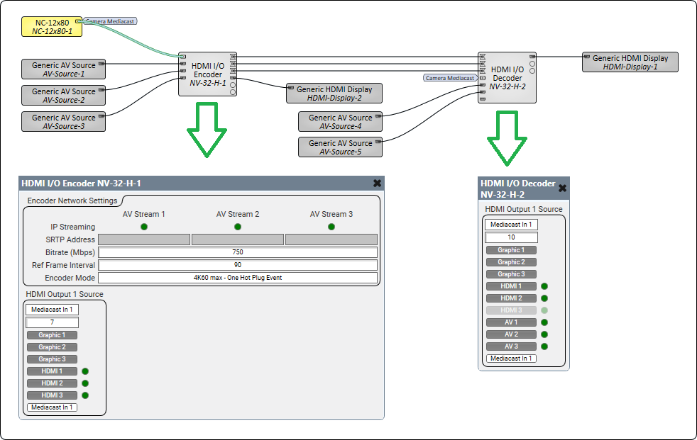Click the Bitrate (Mbps) field showing 750
The height and width of the screenshot is (440, 697).
[x=238, y=252]
